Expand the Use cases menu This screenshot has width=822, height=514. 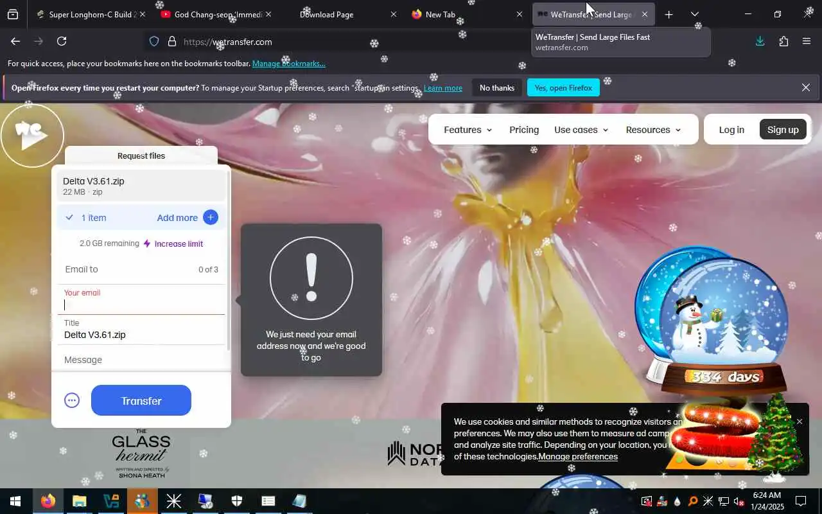(581, 130)
